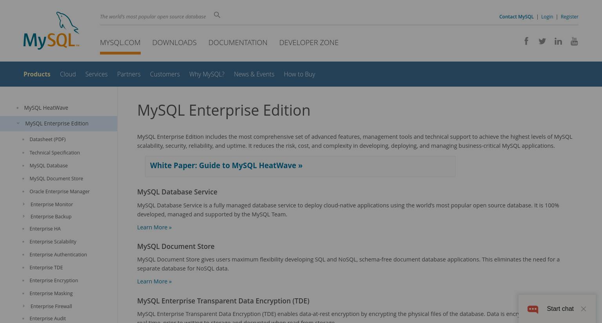
Task: Open Datasheet (PDF) in the sidebar
Action: [x=47, y=140]
